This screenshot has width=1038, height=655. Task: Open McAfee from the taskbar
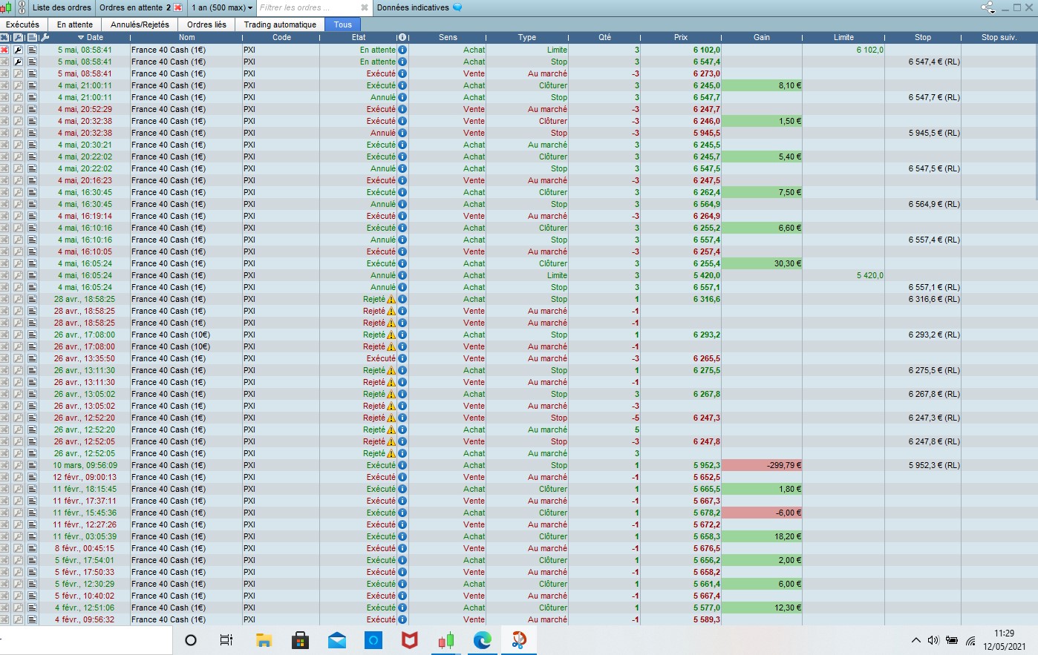[x=409, y=640]
